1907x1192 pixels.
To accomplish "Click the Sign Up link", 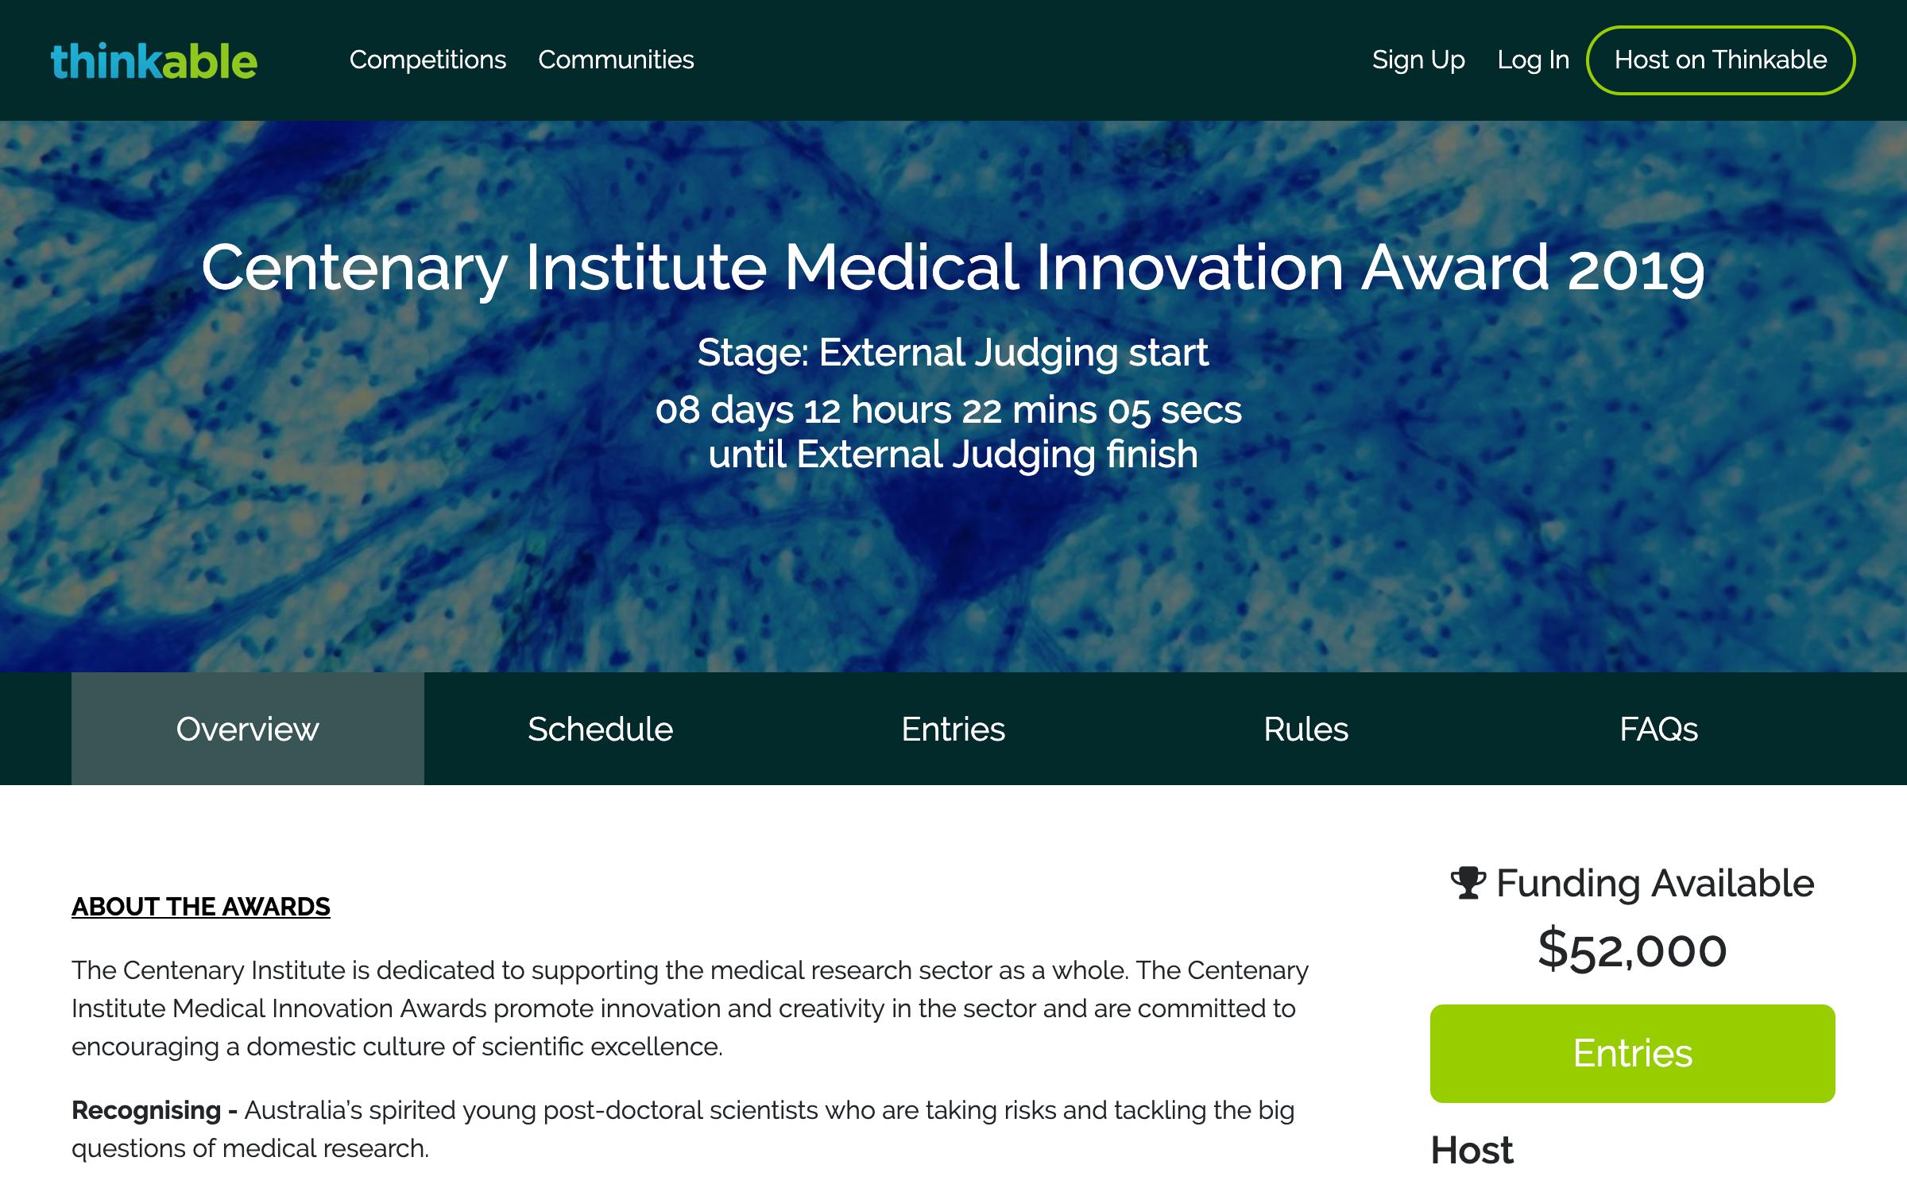I will pyautogui.click(x=1418, y=60).
